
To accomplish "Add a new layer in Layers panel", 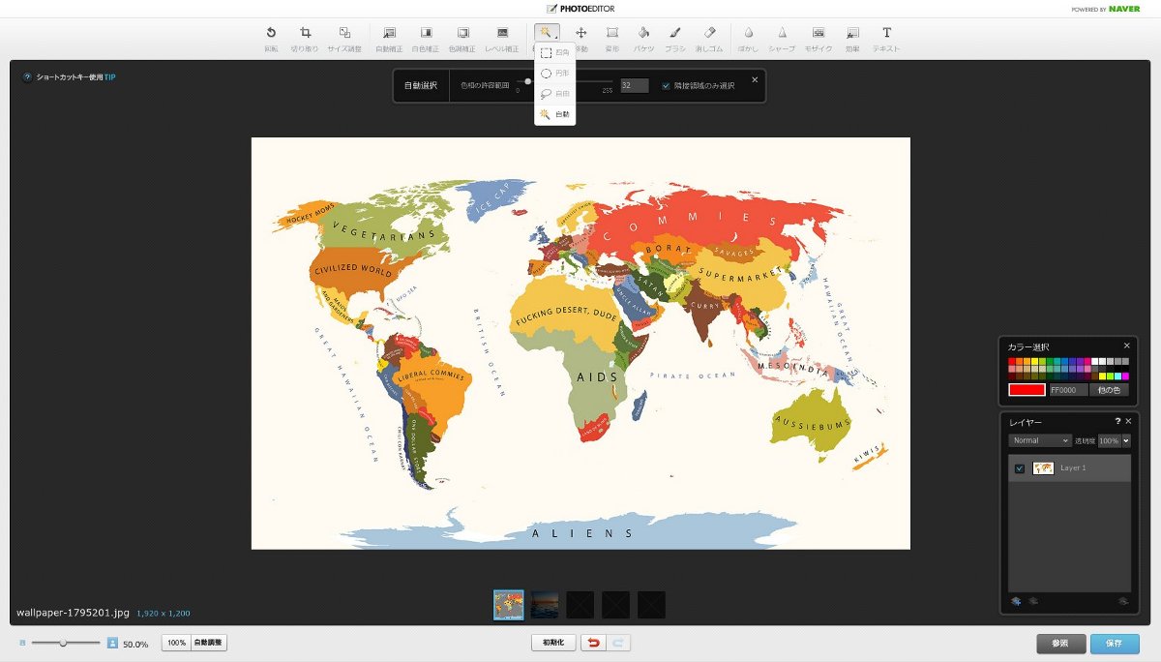I will coord(1016,601).
